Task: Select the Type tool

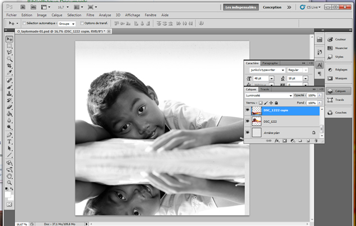Action: pyautogui.click(x=10, y=141)
